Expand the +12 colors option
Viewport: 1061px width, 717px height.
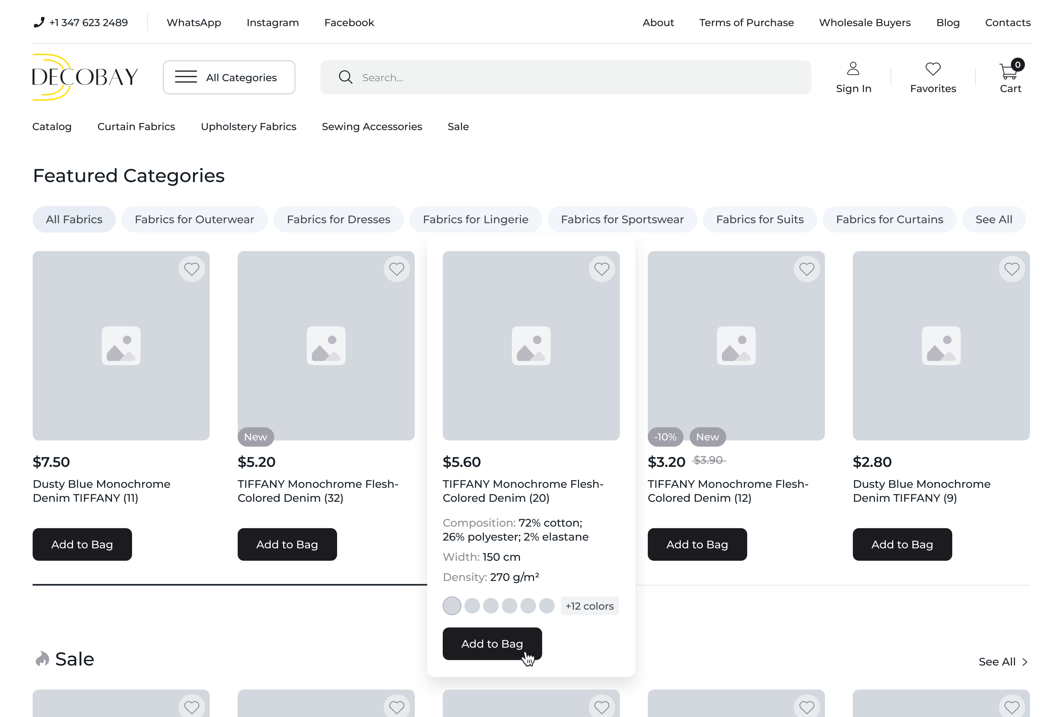click(590, 606)
